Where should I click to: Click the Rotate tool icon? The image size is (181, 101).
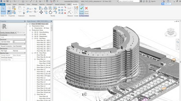(x=50, y=12)
